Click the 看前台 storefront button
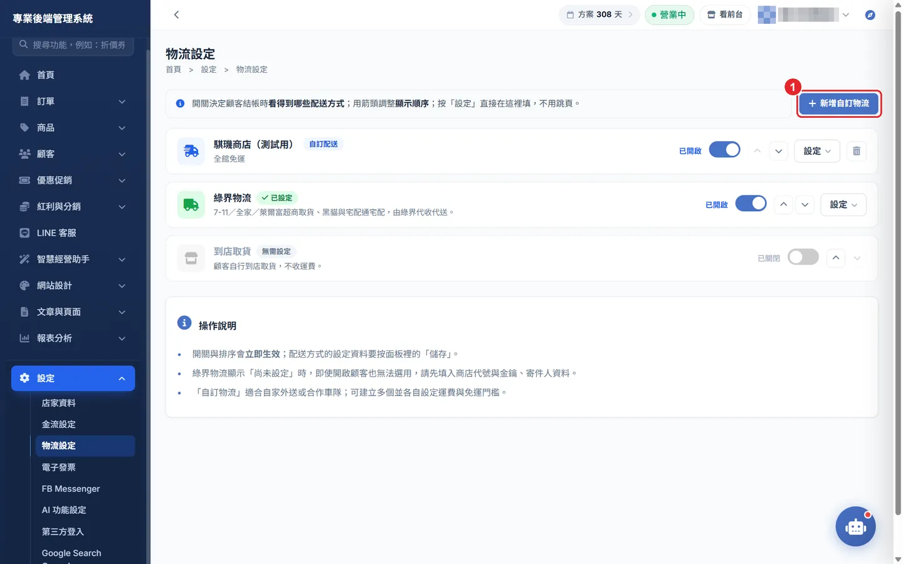 click(725, 14)
